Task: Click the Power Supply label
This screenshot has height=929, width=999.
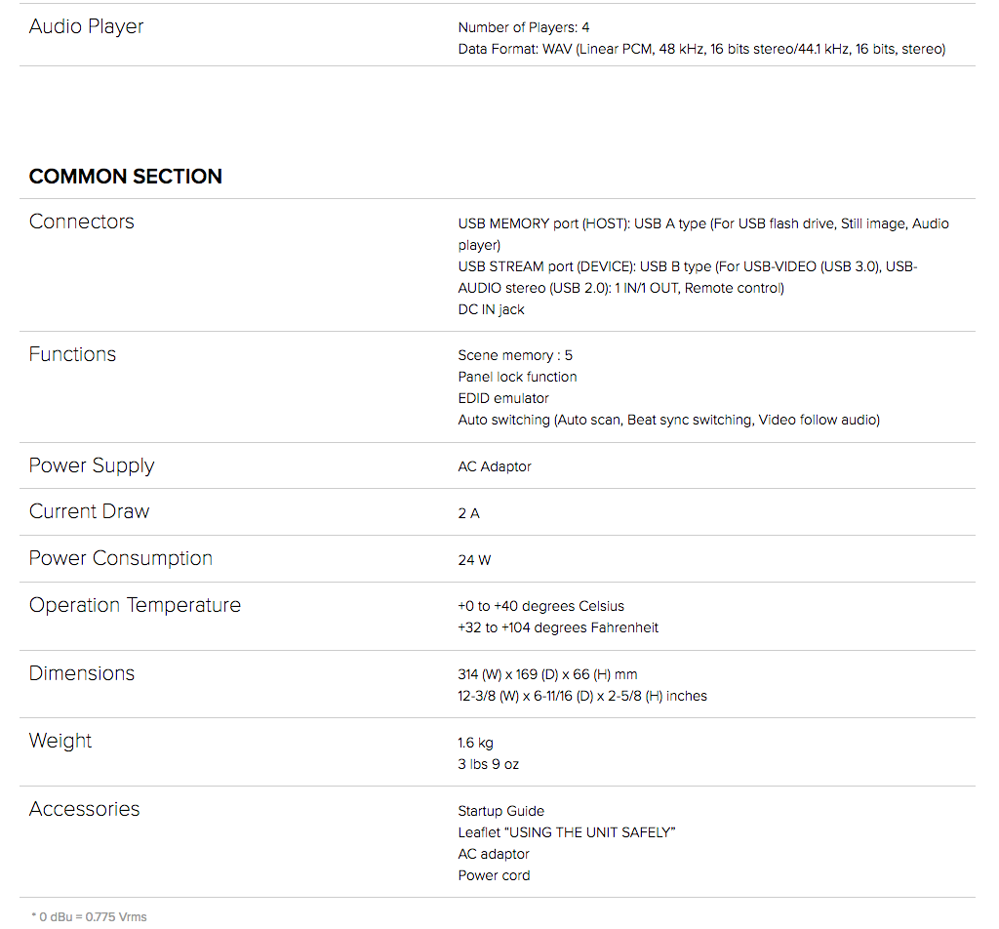Action: pos(92,465)
